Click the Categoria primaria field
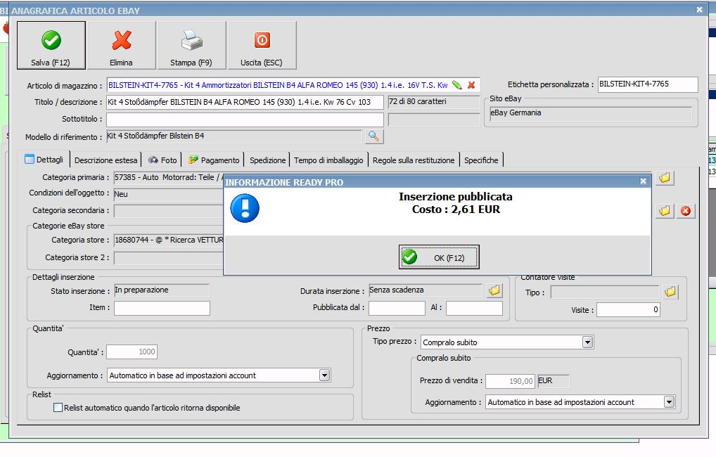Screen dimensions: 716x457 (169, 178)
